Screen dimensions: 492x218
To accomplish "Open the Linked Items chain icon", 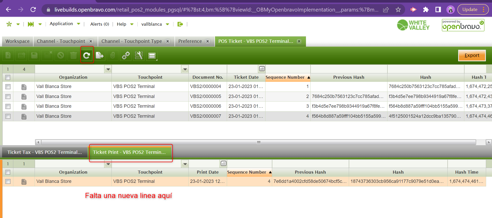I will coord(126,55).
